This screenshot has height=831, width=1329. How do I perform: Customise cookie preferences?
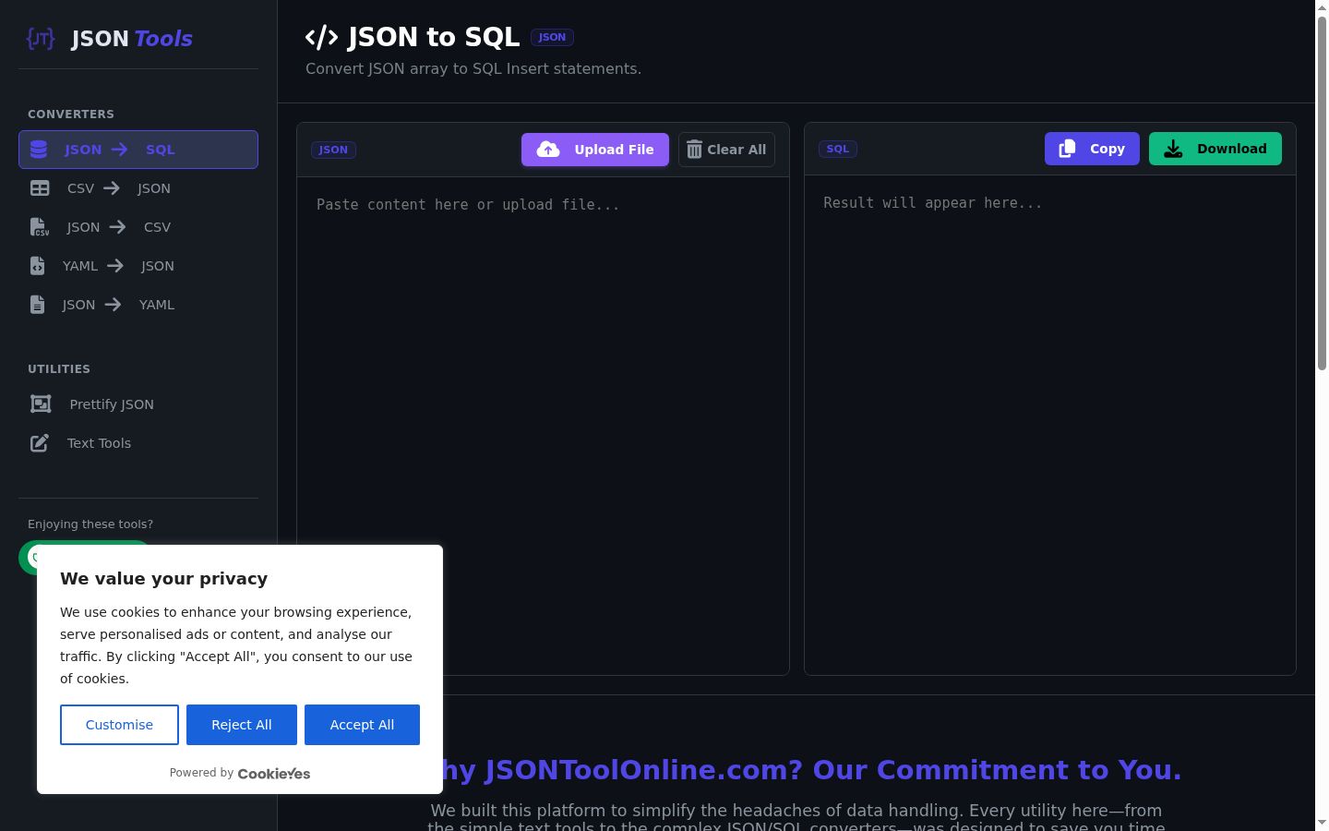(x=119, y=725)
